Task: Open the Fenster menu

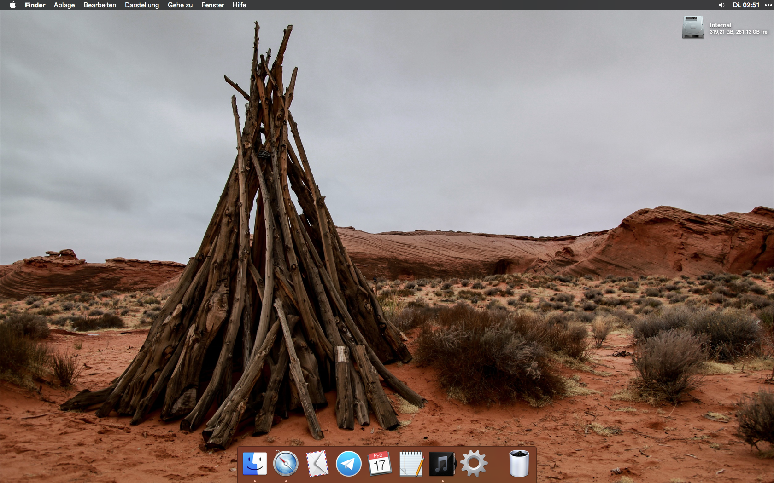Action: (212, 5)
